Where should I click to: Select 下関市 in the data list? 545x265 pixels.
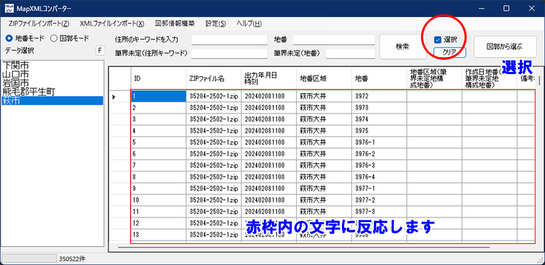pos(52,65)
